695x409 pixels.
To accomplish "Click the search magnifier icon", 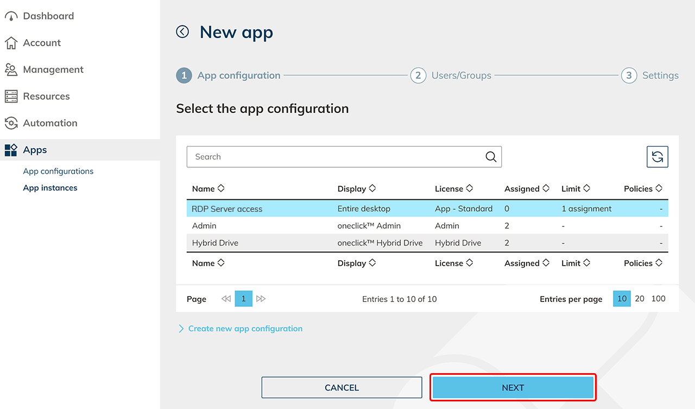I will (491, 157).
